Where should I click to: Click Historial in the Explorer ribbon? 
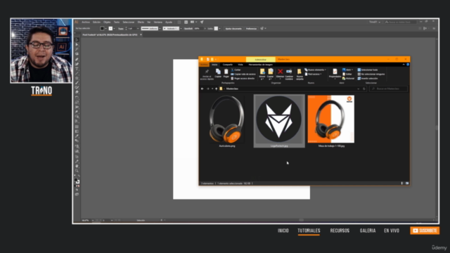[349, 78]
